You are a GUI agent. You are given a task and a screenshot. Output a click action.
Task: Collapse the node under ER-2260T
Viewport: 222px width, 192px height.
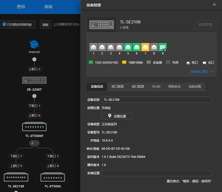[x=34, y=96]
